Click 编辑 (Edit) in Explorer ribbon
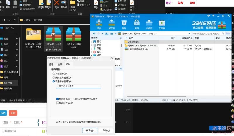The height and width of the screenshot is (136, 234). pyautogui.click(x=104, y=6)
